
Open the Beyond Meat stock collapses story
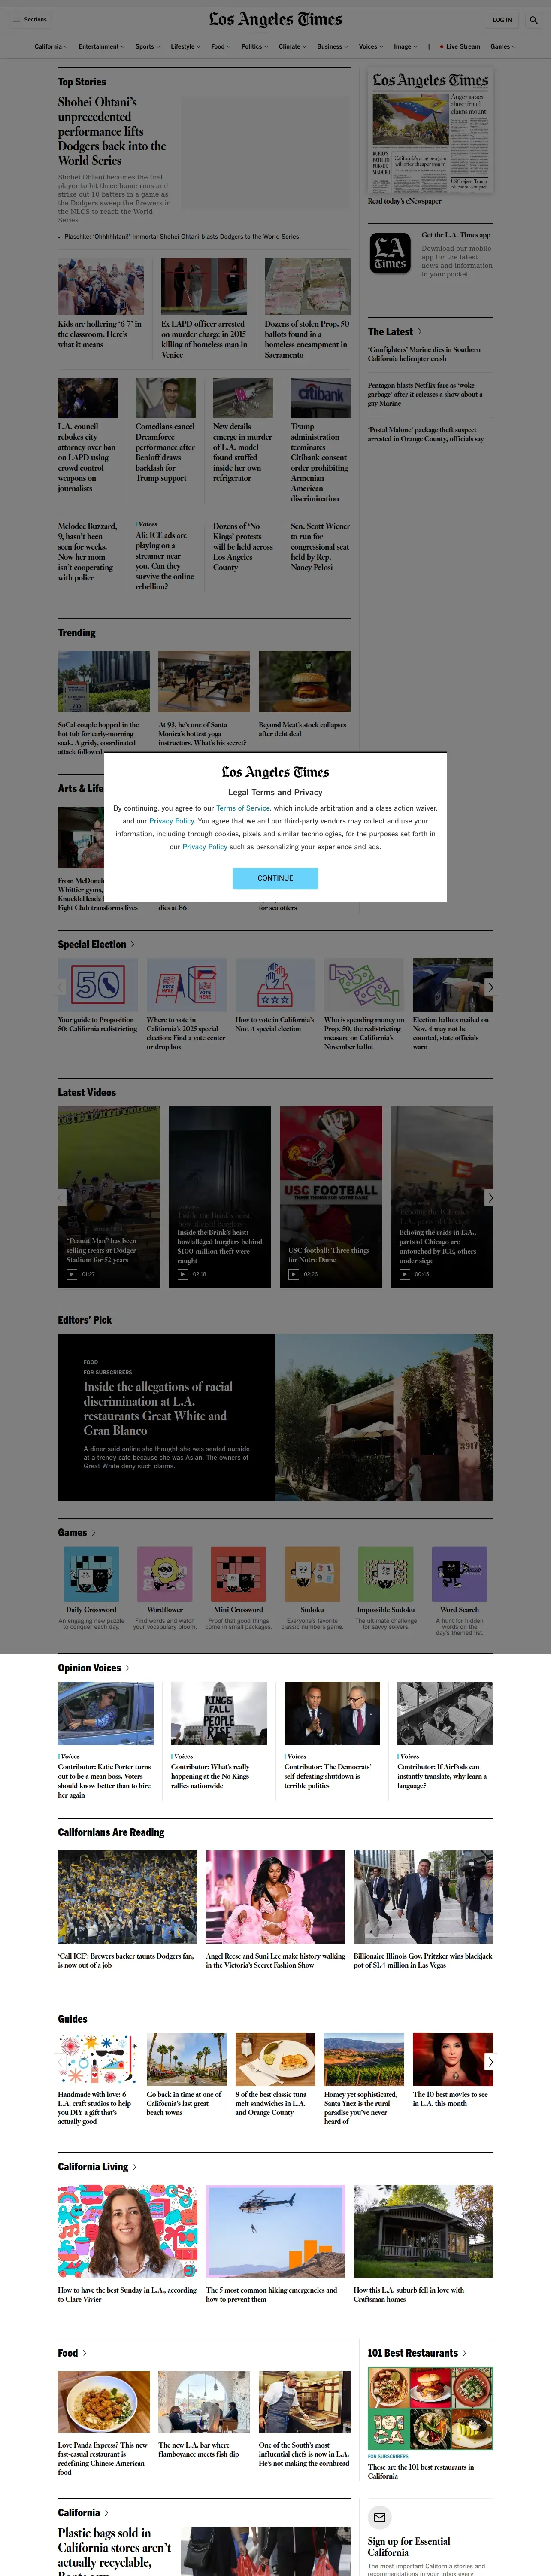(302, 728)
